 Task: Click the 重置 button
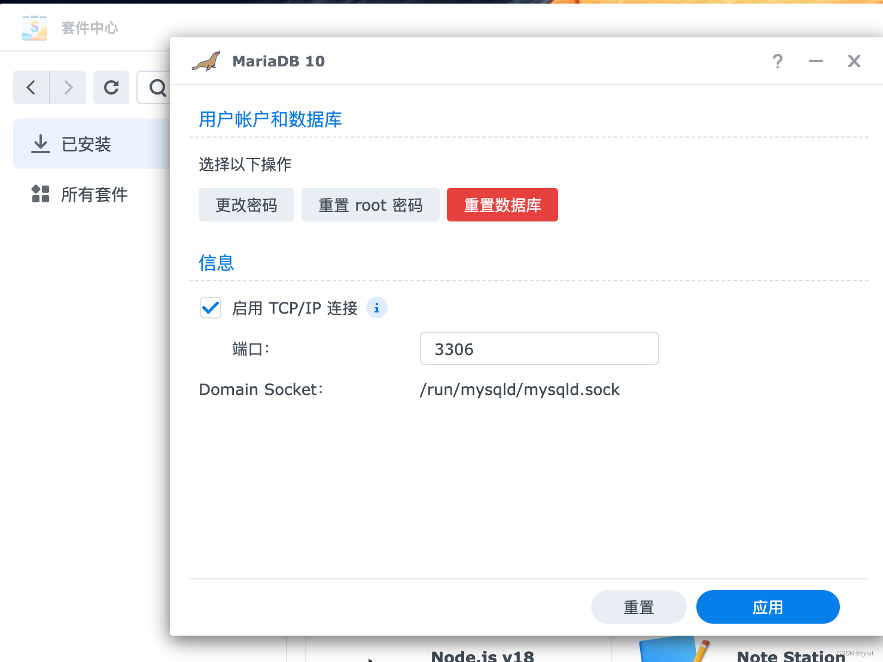638,606
